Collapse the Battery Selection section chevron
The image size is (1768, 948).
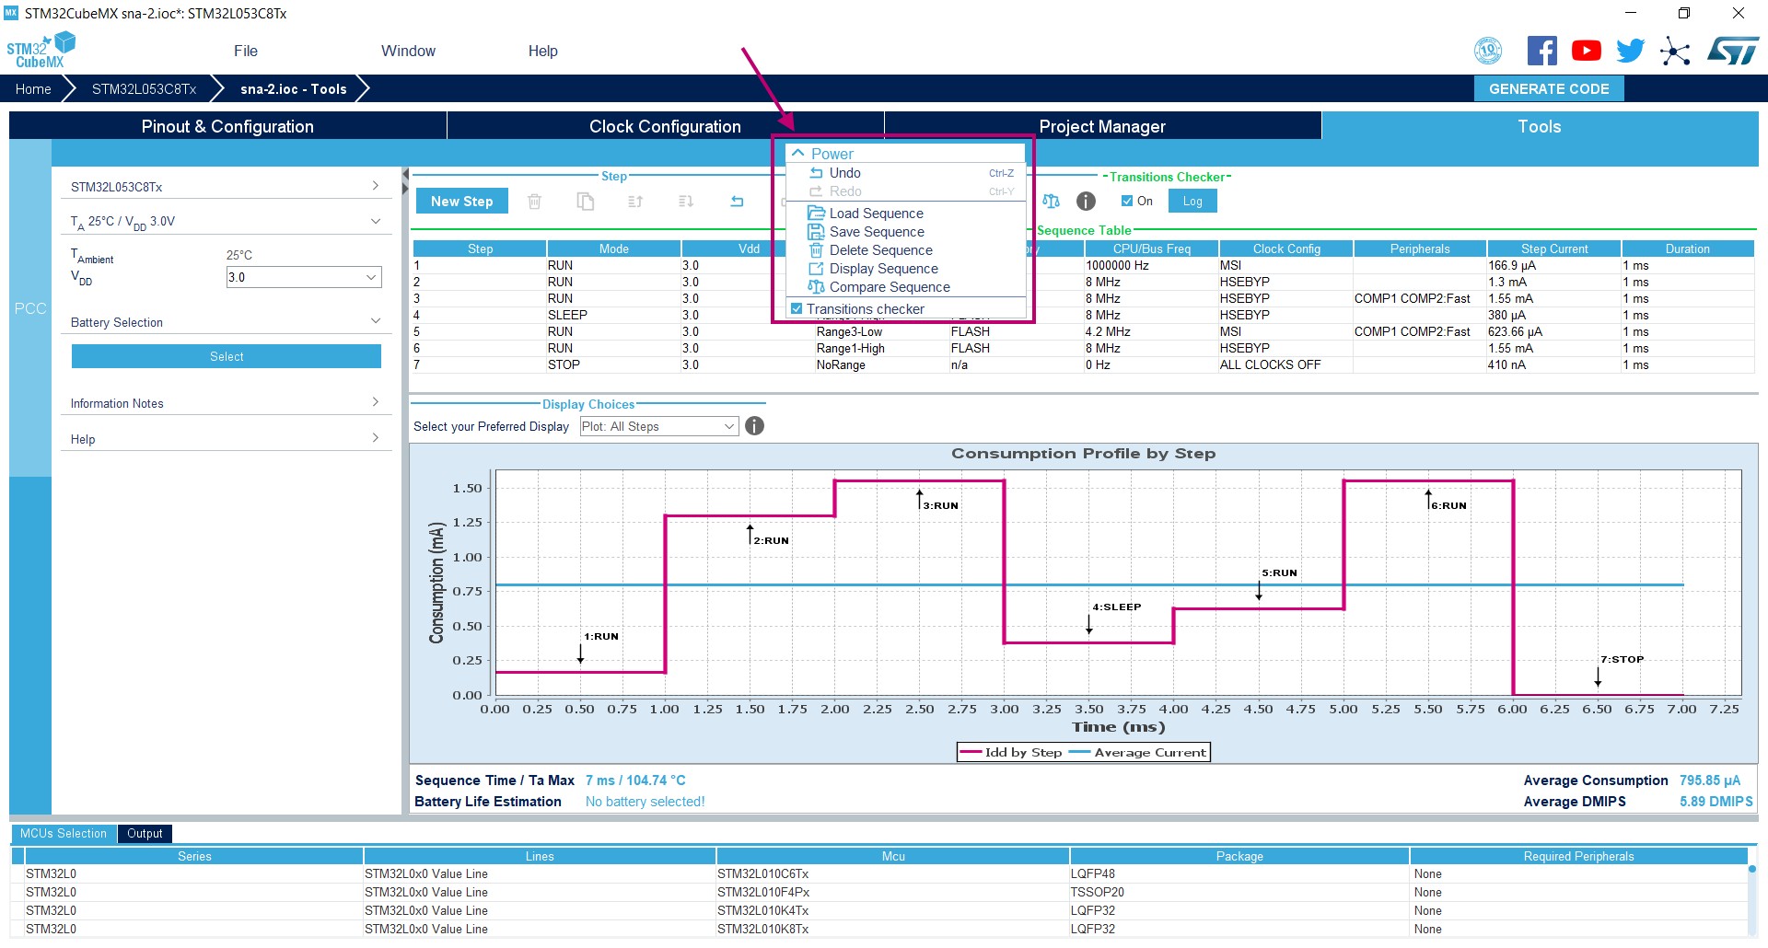pyautogui.click(x=376, y=321)
